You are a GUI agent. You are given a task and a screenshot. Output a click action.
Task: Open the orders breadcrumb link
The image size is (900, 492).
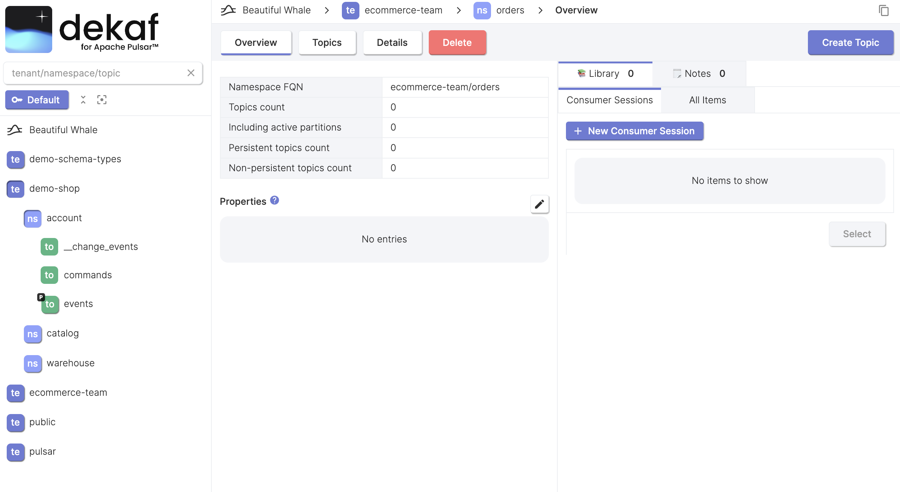510,10
